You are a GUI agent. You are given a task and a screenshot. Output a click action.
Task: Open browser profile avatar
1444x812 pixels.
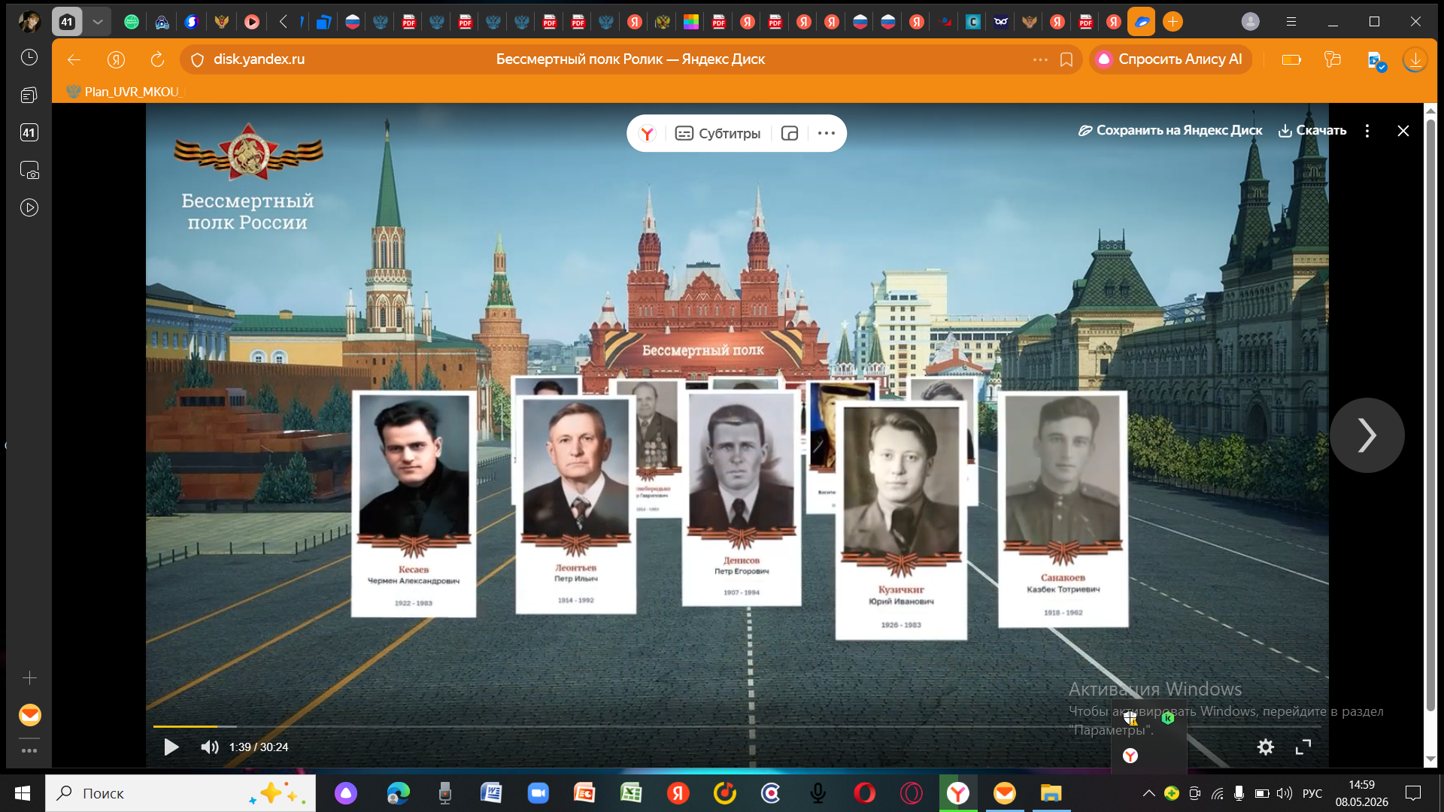pyautogui.click(x=1250, y=22)
